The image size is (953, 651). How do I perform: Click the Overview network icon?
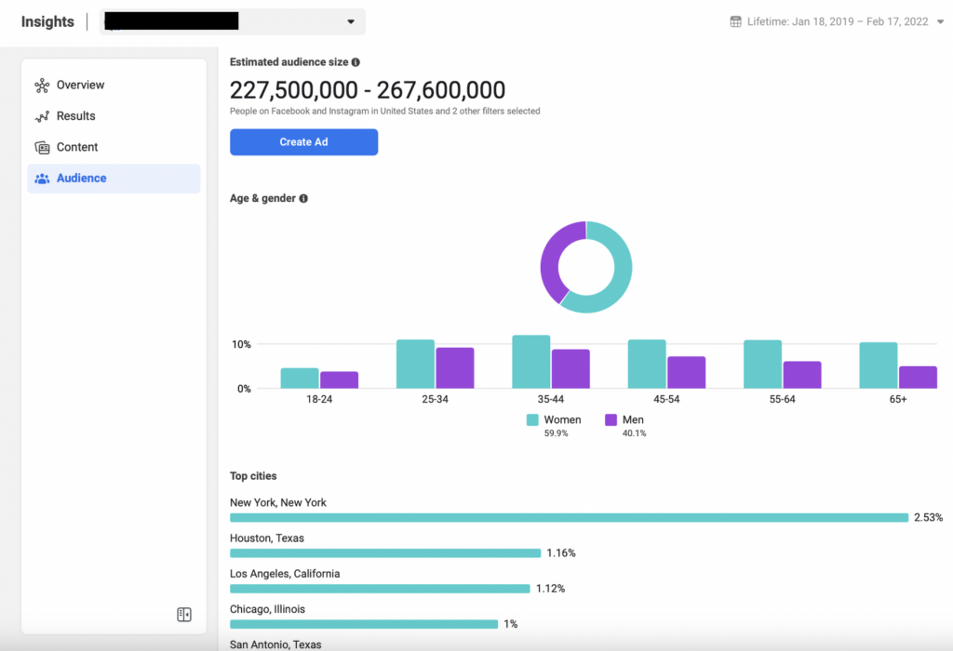click(x=42, y=86)
